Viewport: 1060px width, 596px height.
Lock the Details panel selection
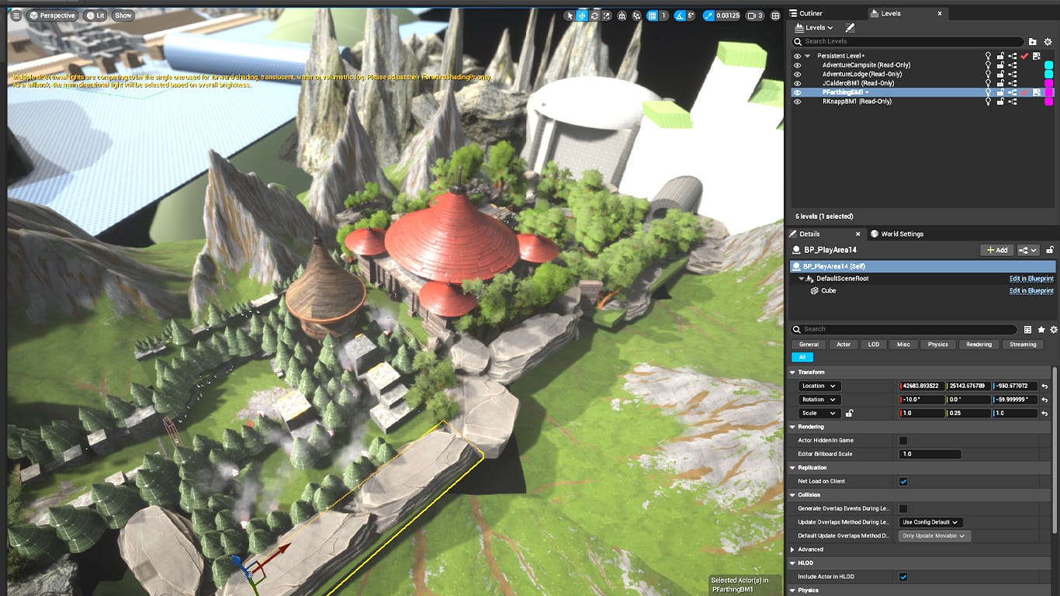pyautogui.click(x=1050, y=250)
